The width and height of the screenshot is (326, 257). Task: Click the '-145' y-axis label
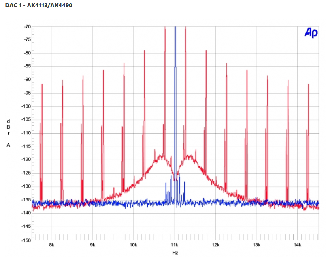click(26, 226)
